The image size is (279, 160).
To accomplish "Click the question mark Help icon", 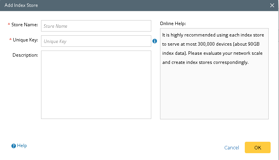I will point(14,146).
